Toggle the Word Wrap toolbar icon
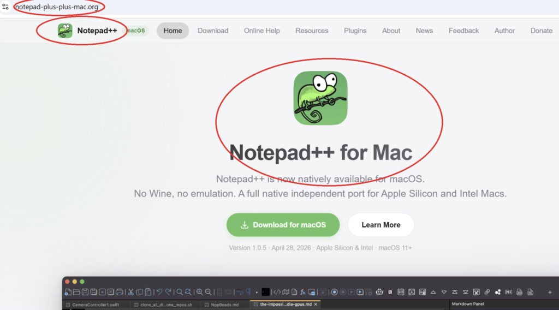The height and width of the screenshot is (310, 559). point(239,292)
